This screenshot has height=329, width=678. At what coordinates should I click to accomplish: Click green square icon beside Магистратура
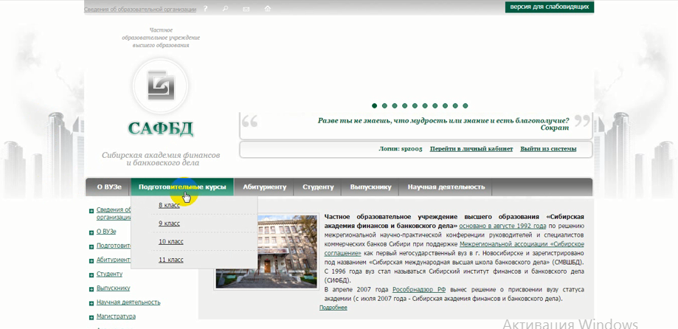91,317
